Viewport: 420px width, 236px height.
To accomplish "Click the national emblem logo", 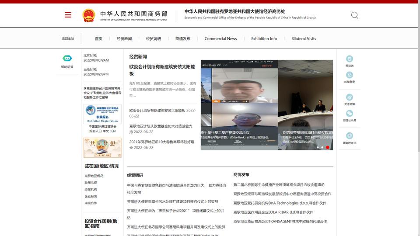I will [89, 15].
